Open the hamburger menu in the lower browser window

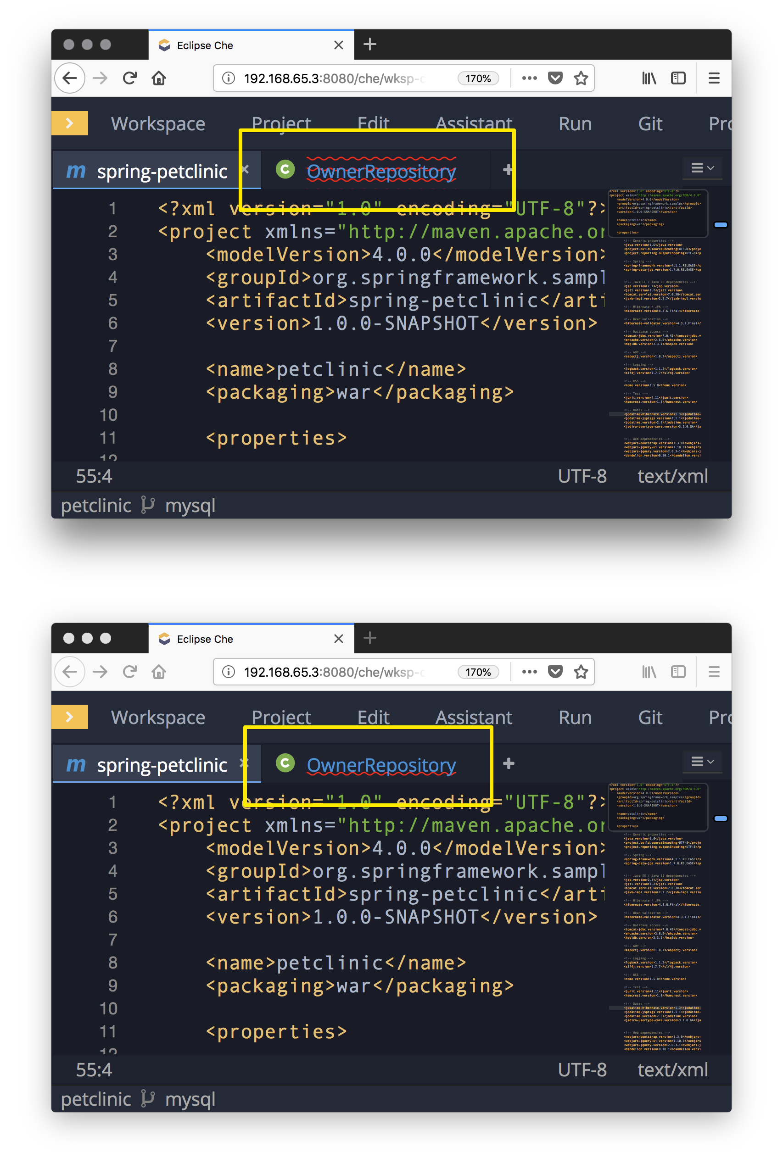pyautogui.click(x=714, y=672)
